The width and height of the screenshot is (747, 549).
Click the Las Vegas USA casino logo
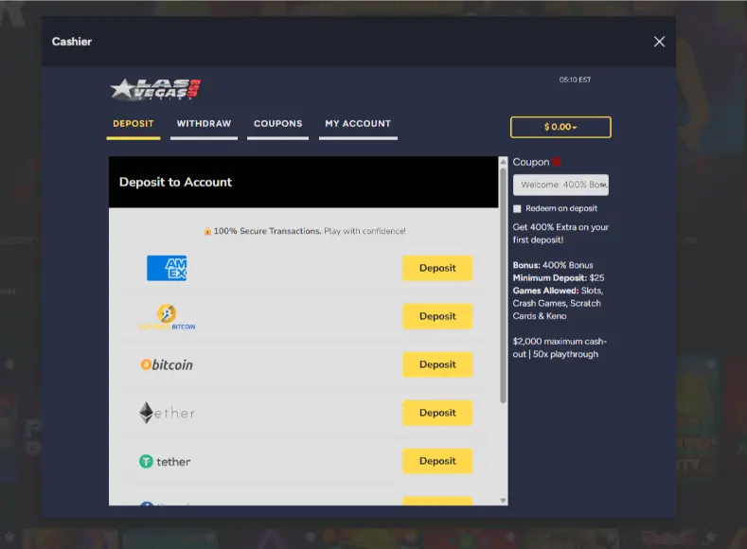156,89
